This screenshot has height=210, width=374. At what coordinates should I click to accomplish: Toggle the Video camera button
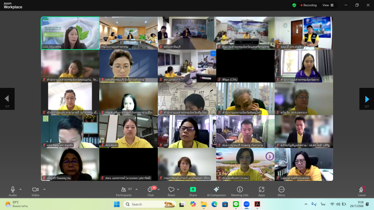(x=35, y=191)
